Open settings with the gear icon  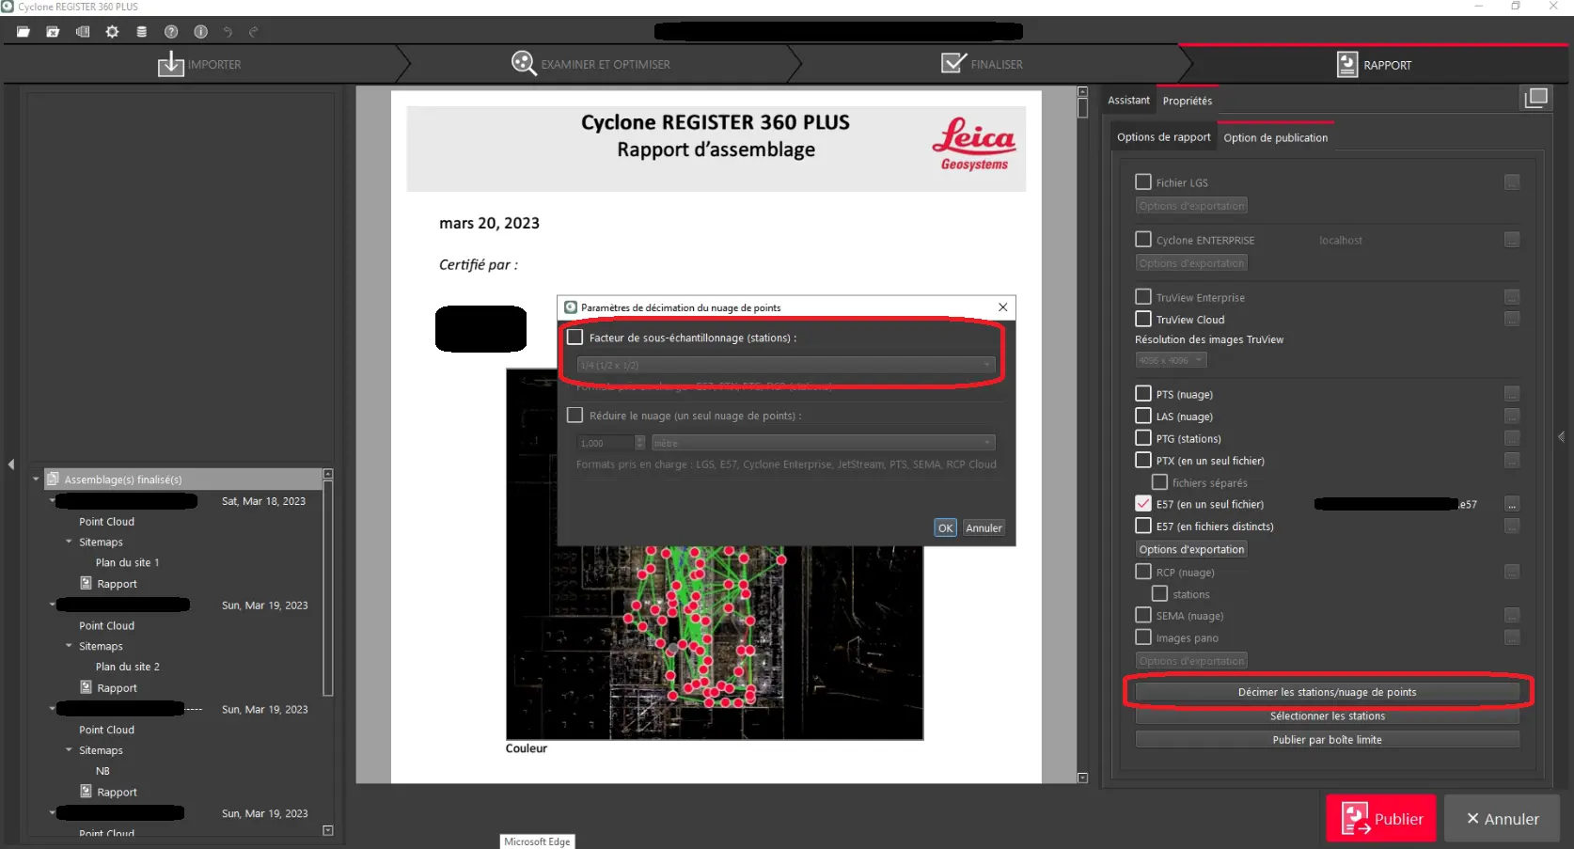pyautogui.click(x=112, y=32)
